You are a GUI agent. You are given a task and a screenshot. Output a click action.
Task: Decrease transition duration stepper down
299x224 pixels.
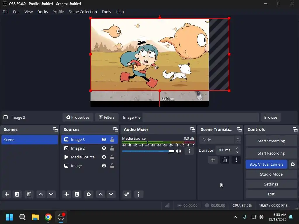[237, 152]
